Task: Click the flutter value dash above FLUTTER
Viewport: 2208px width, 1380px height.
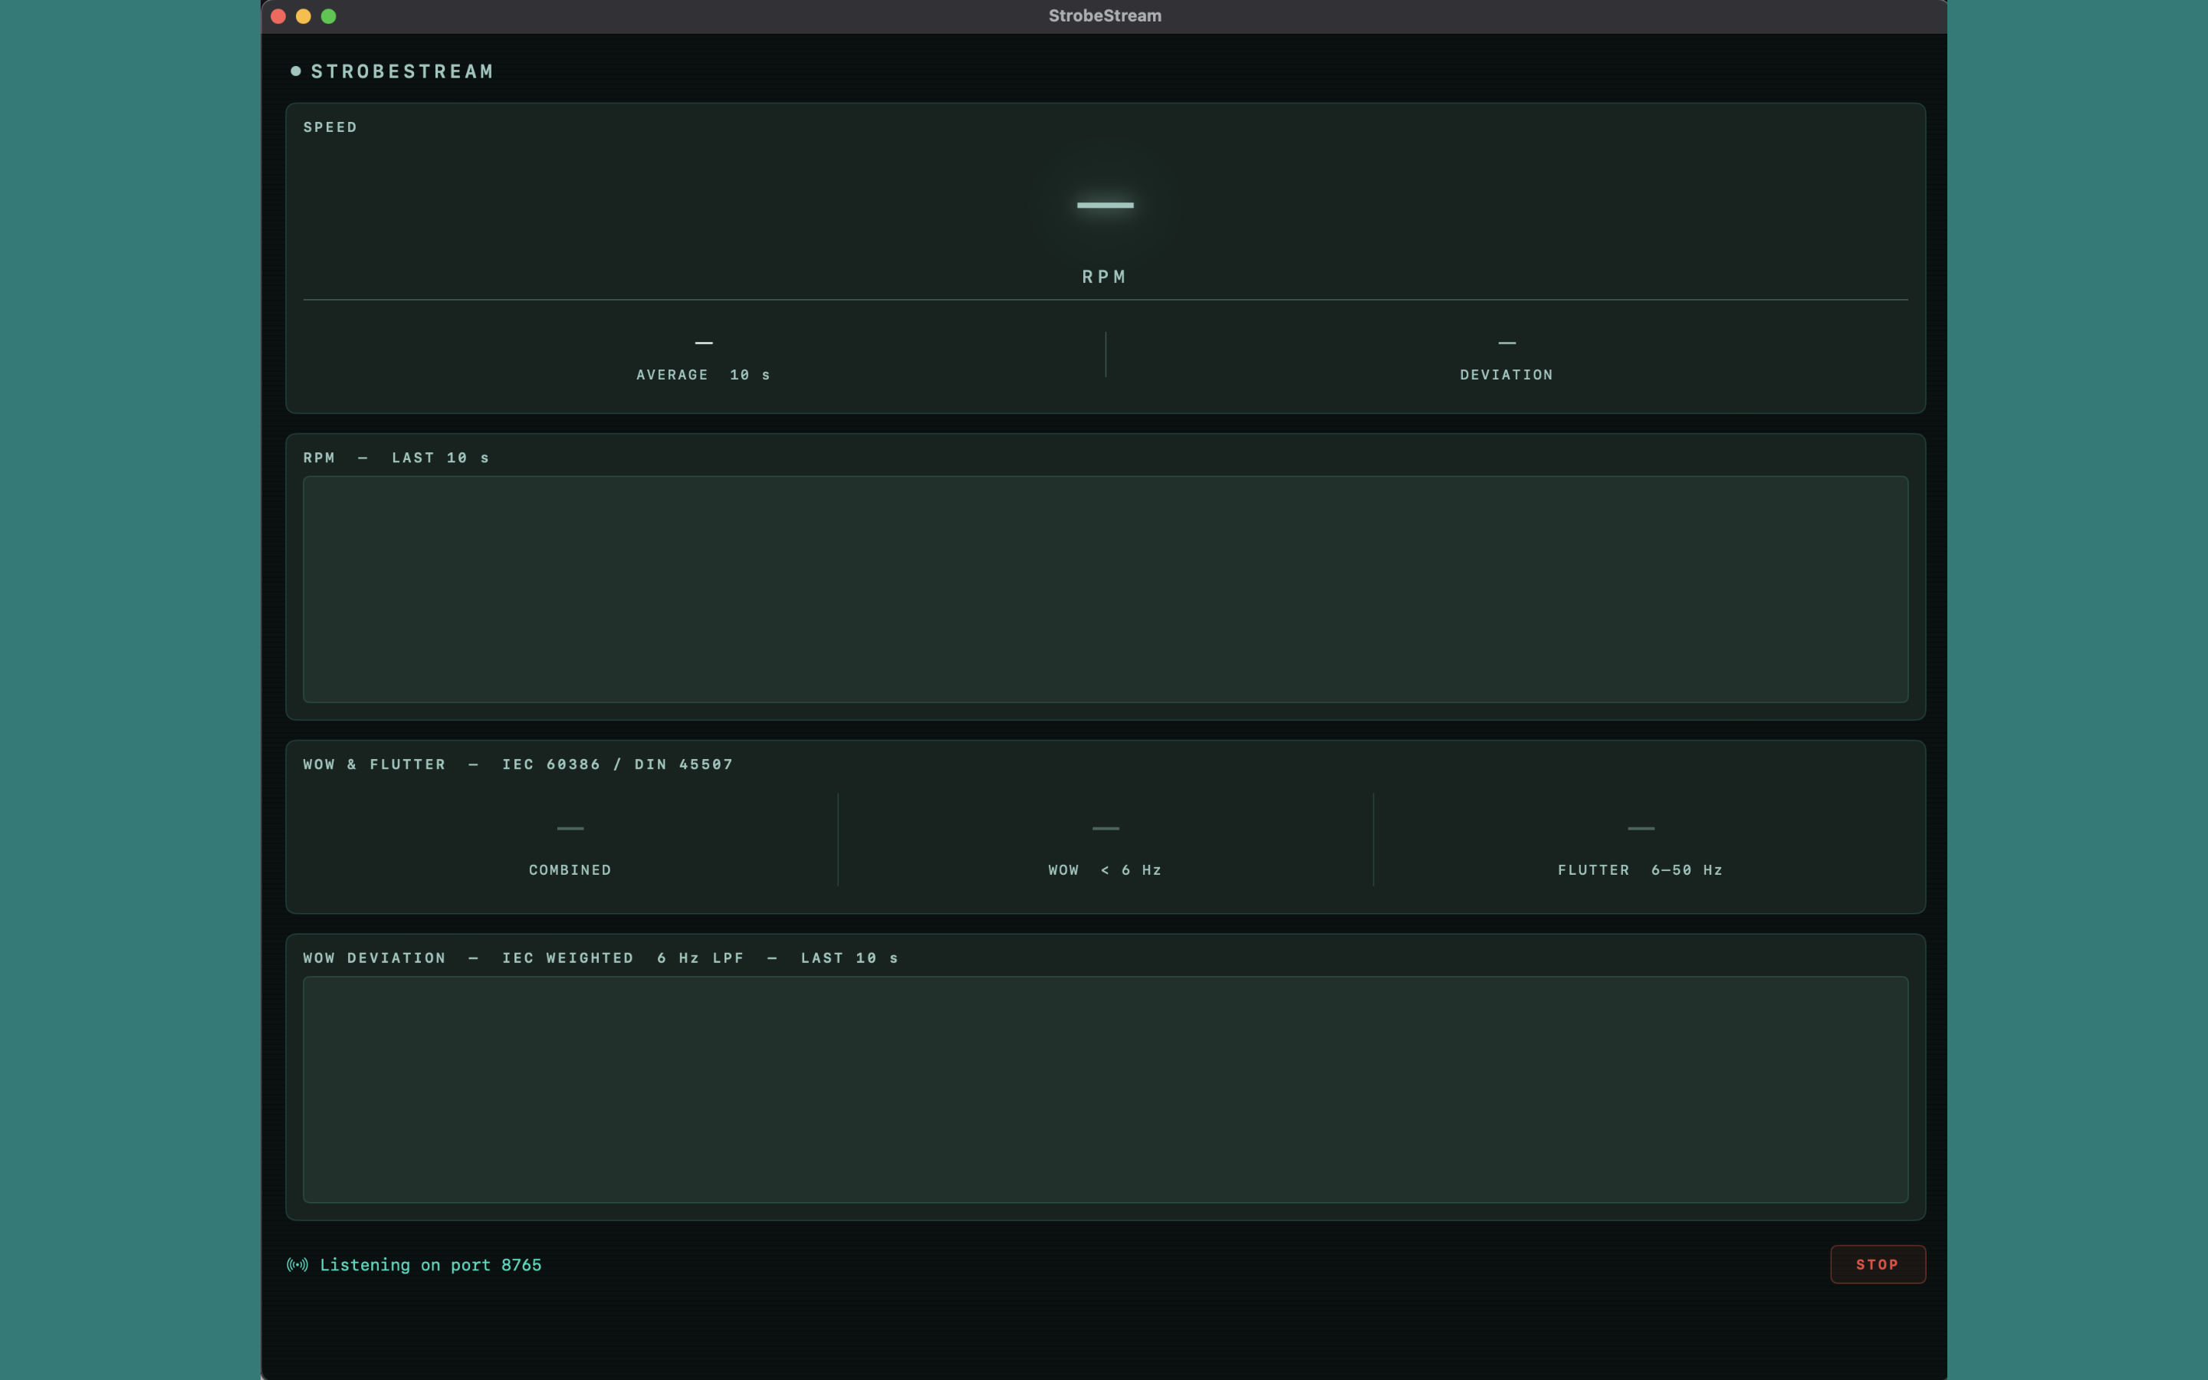Action: point(1641,829)
